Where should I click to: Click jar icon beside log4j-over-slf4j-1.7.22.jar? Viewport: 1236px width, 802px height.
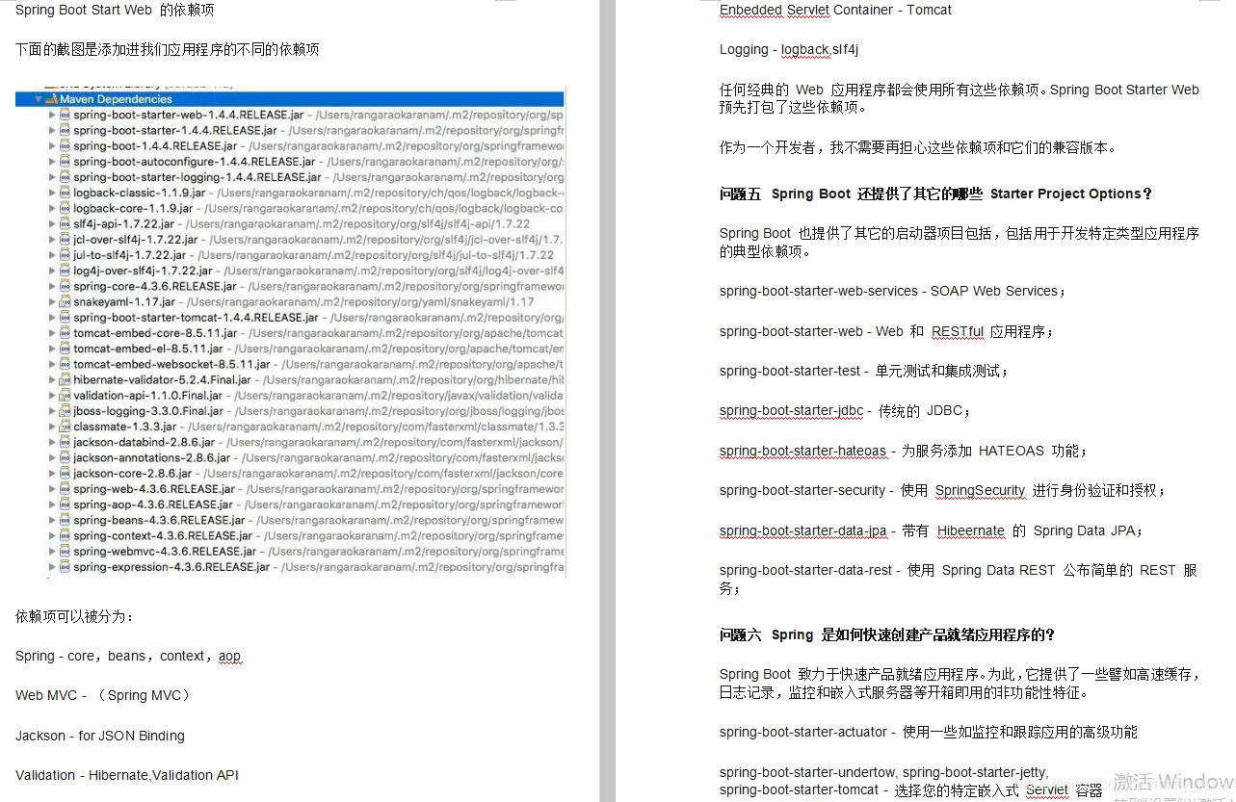point(66,271)
